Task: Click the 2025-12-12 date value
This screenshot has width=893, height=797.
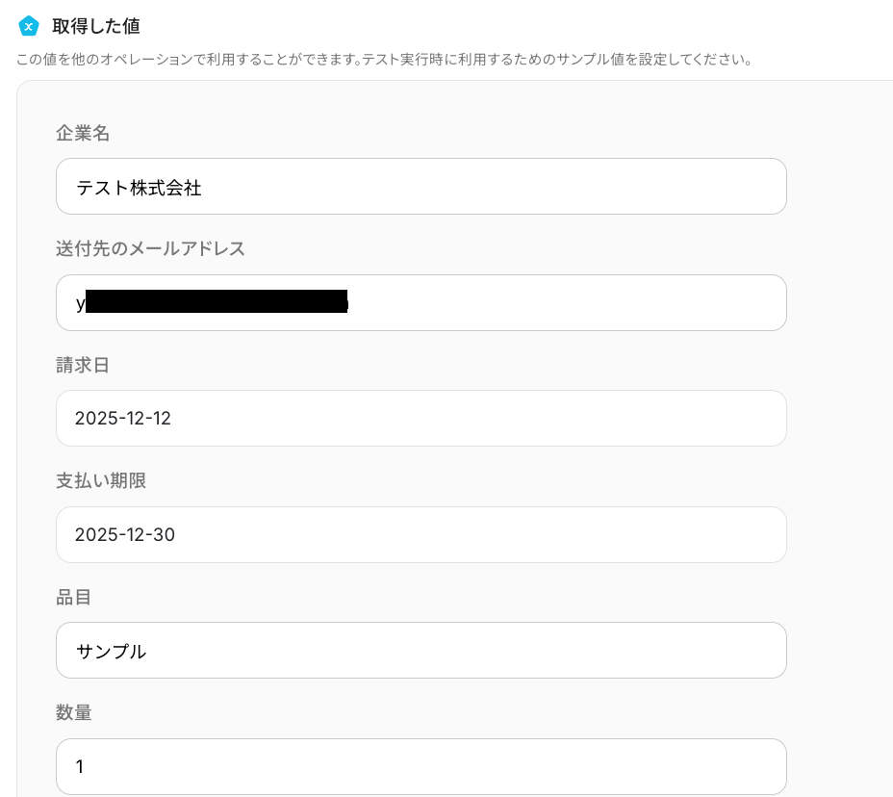Action: (x=123, y=419)
